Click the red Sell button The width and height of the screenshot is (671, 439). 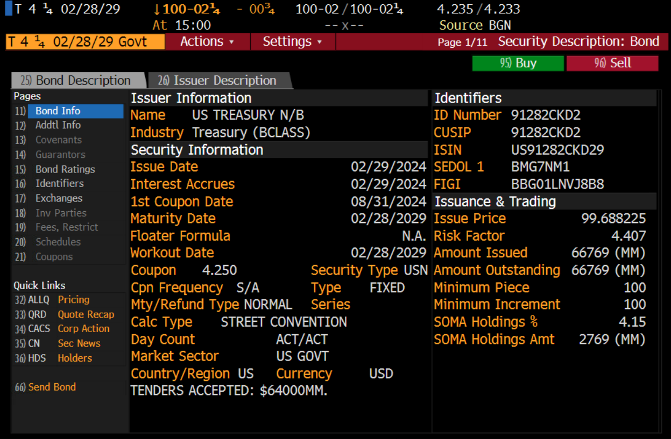click(x=612, y=63)
